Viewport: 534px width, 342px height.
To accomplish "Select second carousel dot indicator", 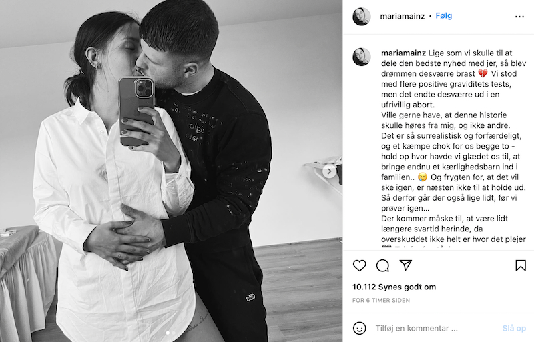I will [174, 333].
